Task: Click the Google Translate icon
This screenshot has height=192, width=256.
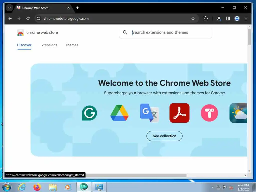Action: point(149,113)
